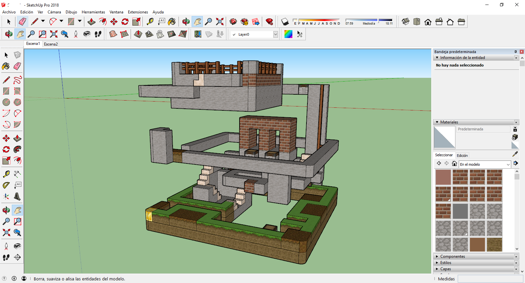Activate the 3D Text tool in the left palette
The width and height of the screenshot is (525, 283).
click(x=17, y=197)
